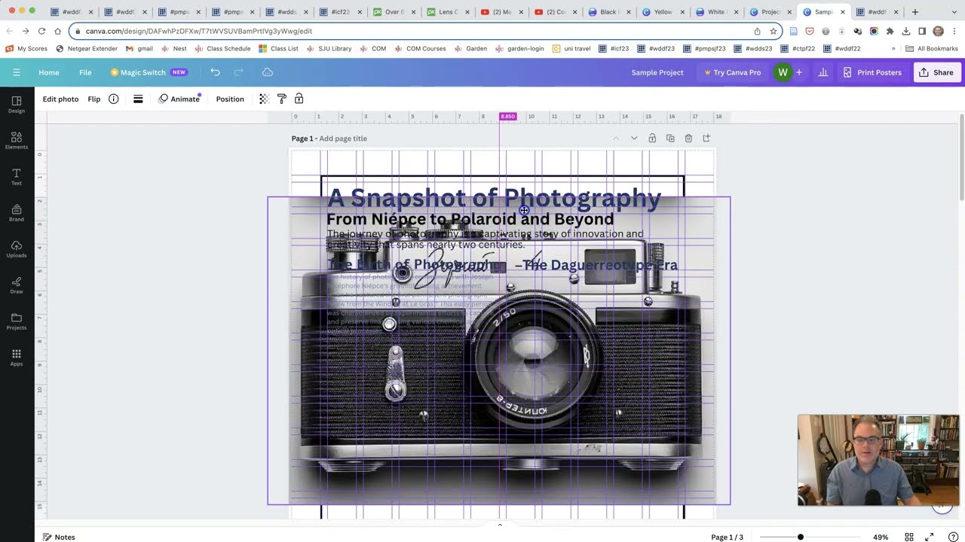This screenshot has height=542, width=965.
Task: Select the Draw tool
Action: pos(17,285)
